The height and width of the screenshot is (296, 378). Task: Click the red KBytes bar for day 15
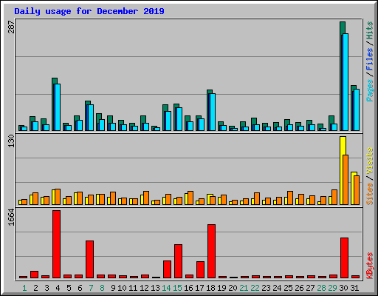(x=178, y=261)
